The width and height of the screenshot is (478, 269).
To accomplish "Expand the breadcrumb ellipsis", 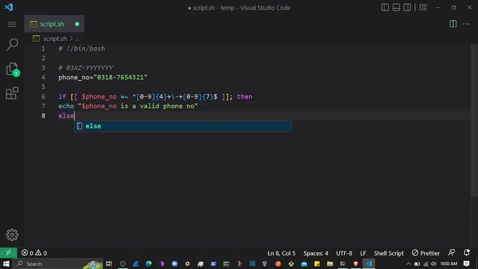I will point(77,39).
